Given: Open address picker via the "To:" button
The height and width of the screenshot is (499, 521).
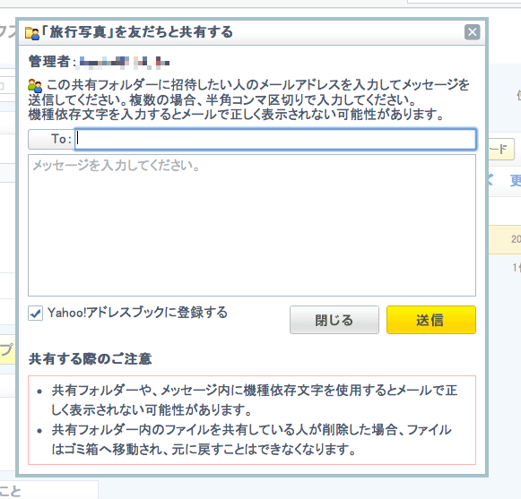Looking at the screenshot, I should (x=51, y=139).
